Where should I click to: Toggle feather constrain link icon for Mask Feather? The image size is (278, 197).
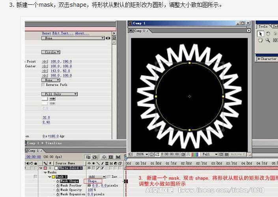tap(89, 186)
